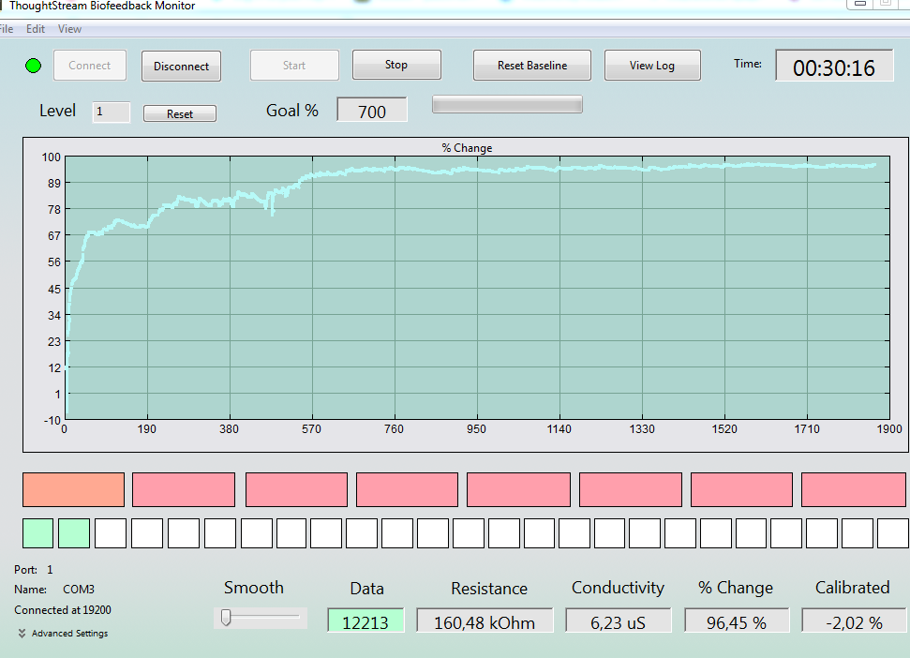Click the 'Calibrated' label
Screen dimensions: 910x658
(853, 588)
